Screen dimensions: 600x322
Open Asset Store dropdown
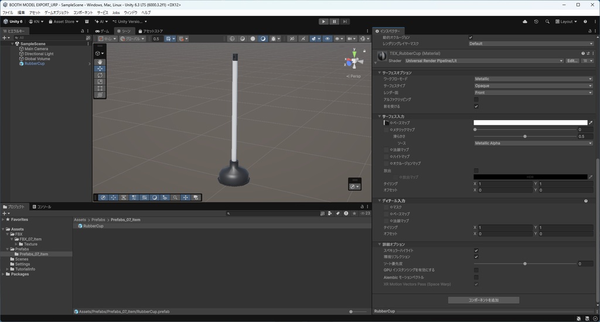[63, 22]
